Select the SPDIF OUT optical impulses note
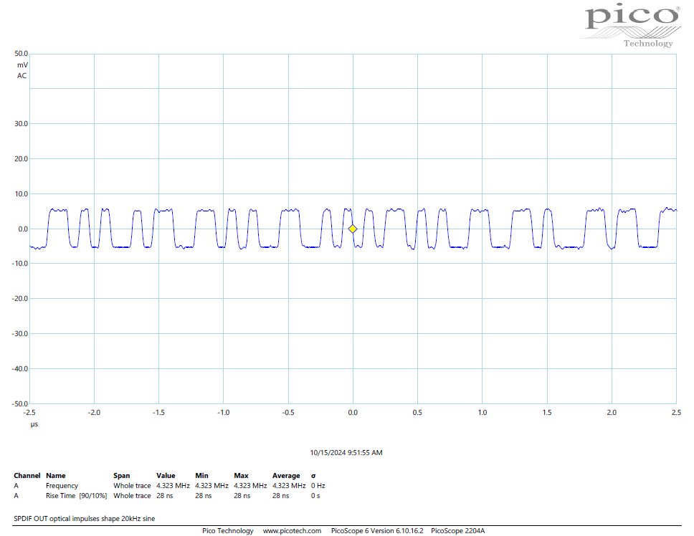 point(84,519)
